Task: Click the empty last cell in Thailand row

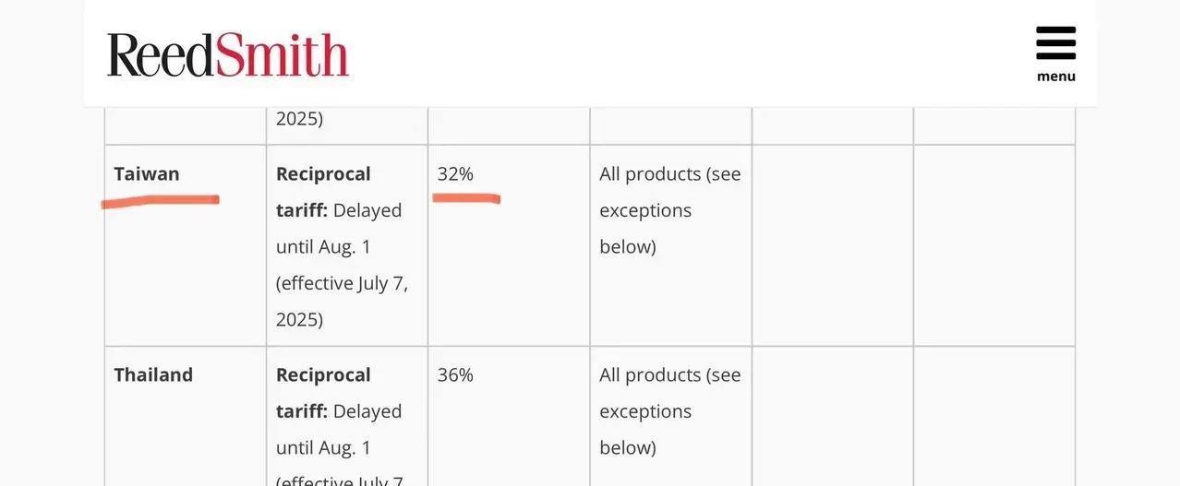Action: 993,415
